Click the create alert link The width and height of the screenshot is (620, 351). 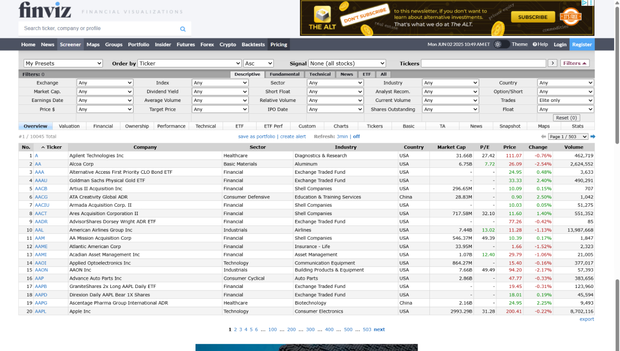tap(293, 137)
